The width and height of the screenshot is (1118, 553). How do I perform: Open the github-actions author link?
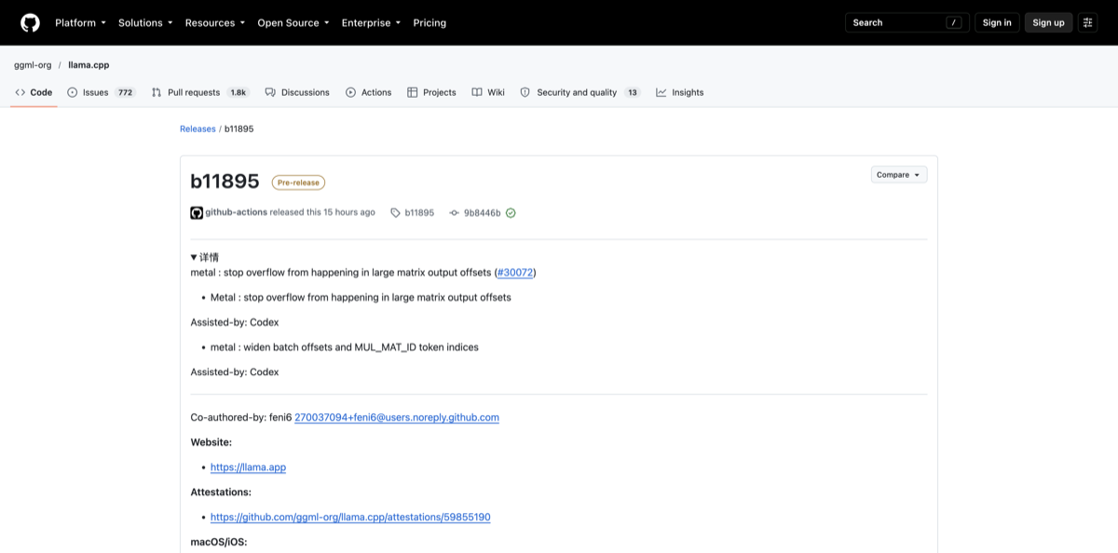pyautogui.click(x=236, y=212)
